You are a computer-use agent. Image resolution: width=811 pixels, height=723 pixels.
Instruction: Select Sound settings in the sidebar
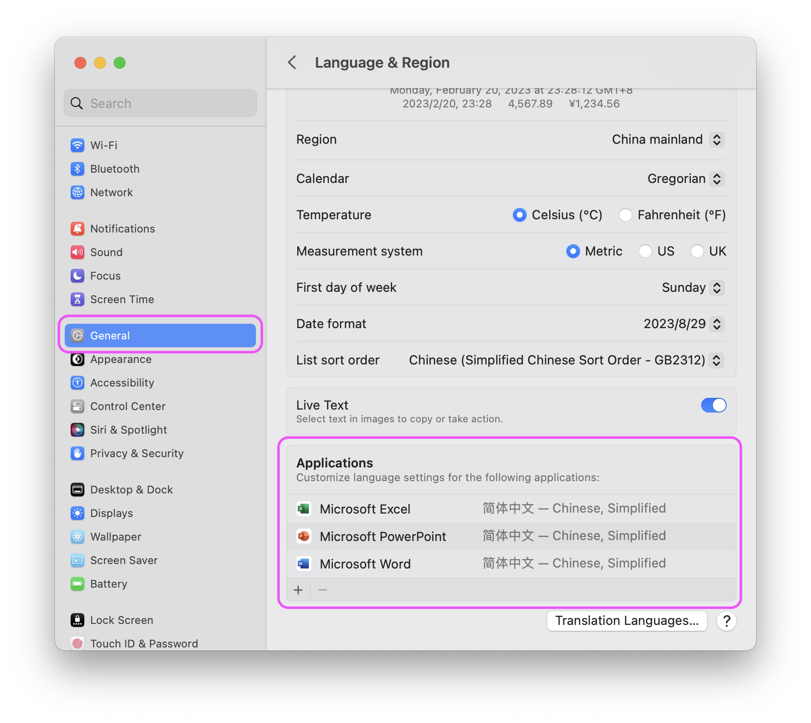106,252
